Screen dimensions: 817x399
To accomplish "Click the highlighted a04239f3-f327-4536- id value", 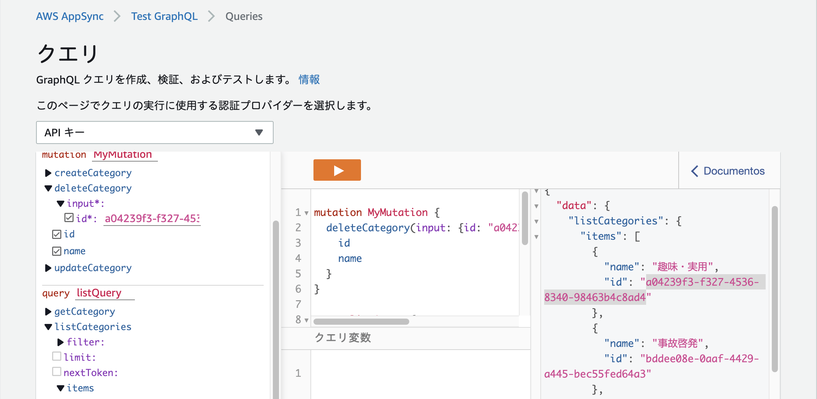I will pyautogui.click(x=702, y=282).
